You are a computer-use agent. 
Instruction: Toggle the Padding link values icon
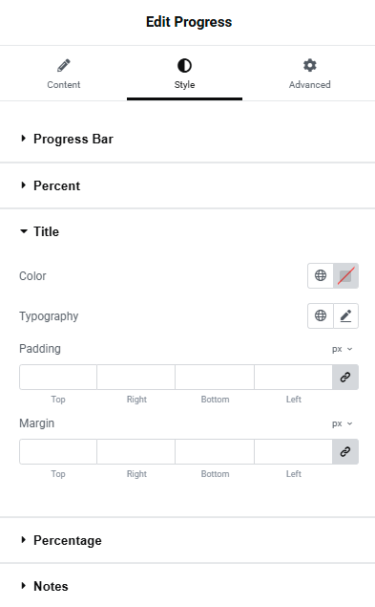[x=345, y=377]
